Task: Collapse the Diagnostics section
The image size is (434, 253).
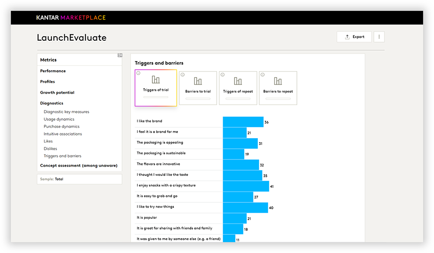Action: pyautogui.click(x=52, y=103)
